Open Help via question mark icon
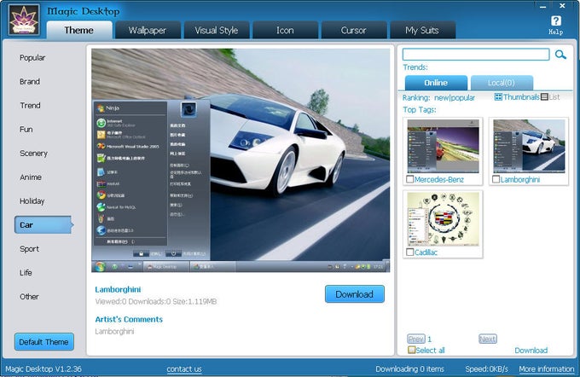The height and width of the screenshot is (377, 580). (x=555, y=21)
